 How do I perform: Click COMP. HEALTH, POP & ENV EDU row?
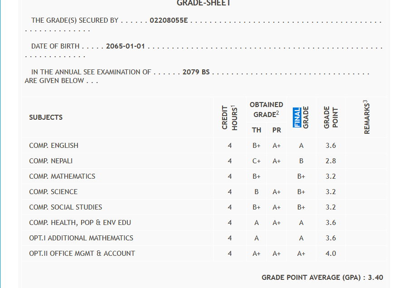click(80, 223)
